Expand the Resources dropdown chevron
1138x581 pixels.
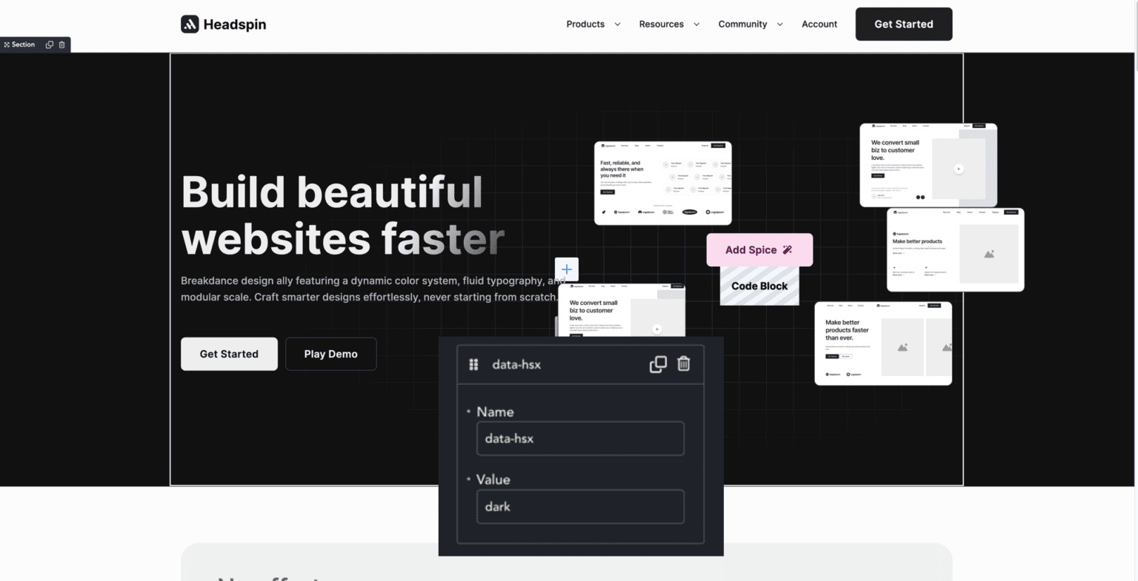tap(696, 24)
